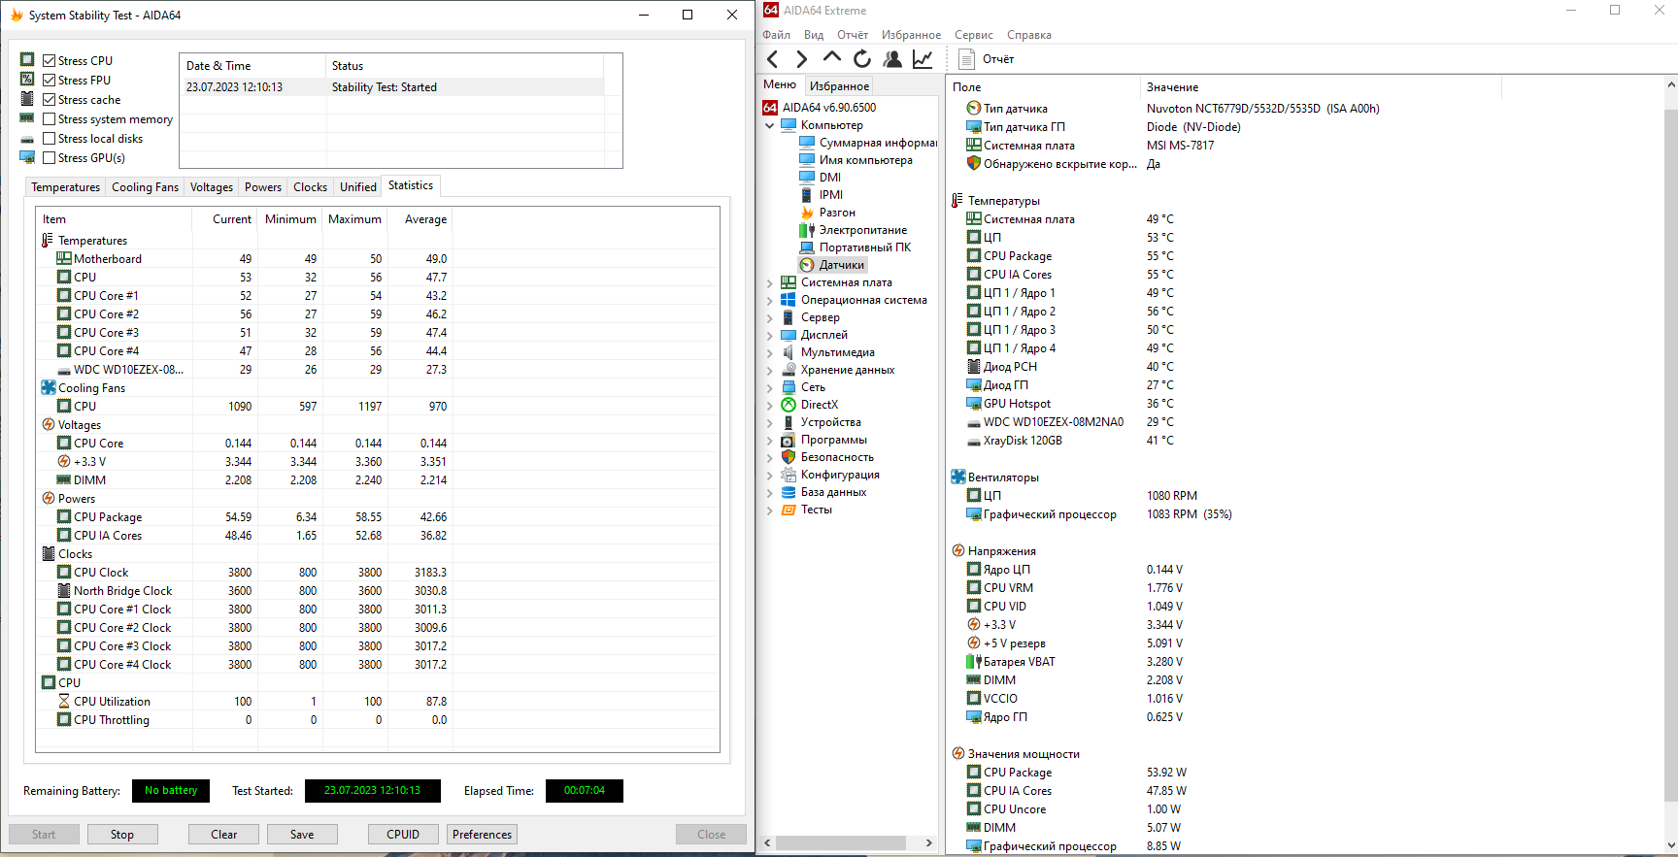Image resolution: width=1678 pixels, height=857 pixels.
Task: Click the DirectX Xbox icon in tree
Action: point(789,405)
